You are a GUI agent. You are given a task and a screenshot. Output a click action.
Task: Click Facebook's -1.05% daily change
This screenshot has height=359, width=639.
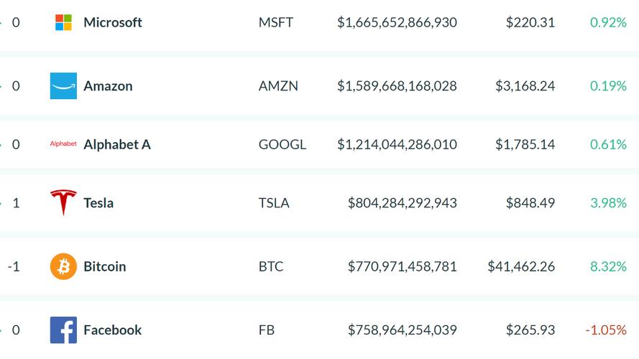(606, 330)
